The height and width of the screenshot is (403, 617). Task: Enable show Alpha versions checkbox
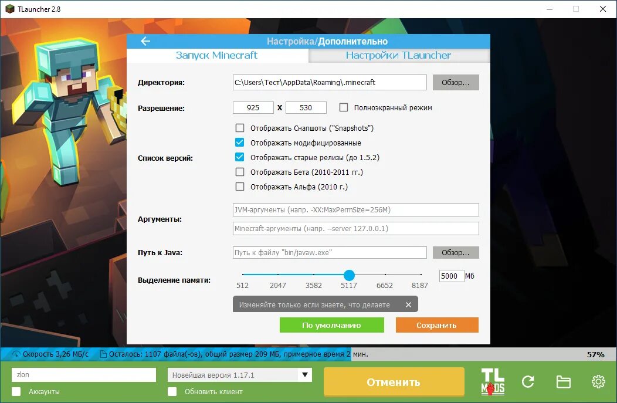tap(240, 187)
